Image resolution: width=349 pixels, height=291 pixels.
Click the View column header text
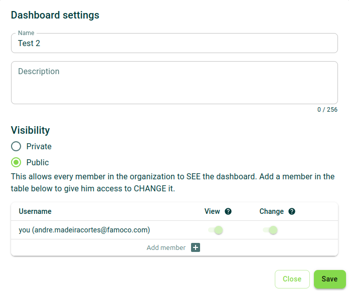tap(212, 211)
